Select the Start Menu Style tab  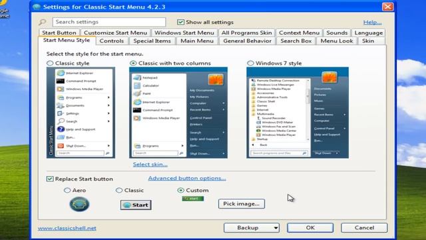(x=67, y=40)
